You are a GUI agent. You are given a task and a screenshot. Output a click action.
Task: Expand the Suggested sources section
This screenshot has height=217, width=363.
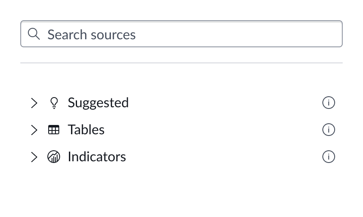[34, 103]
